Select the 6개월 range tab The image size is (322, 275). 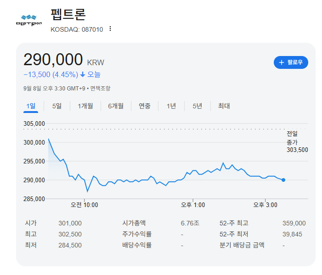click(116, 106)
